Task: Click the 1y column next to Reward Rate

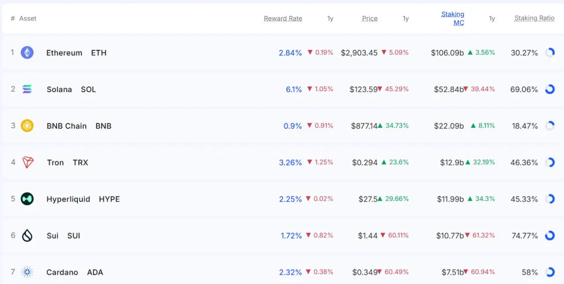Action: [x=330, y=18]
